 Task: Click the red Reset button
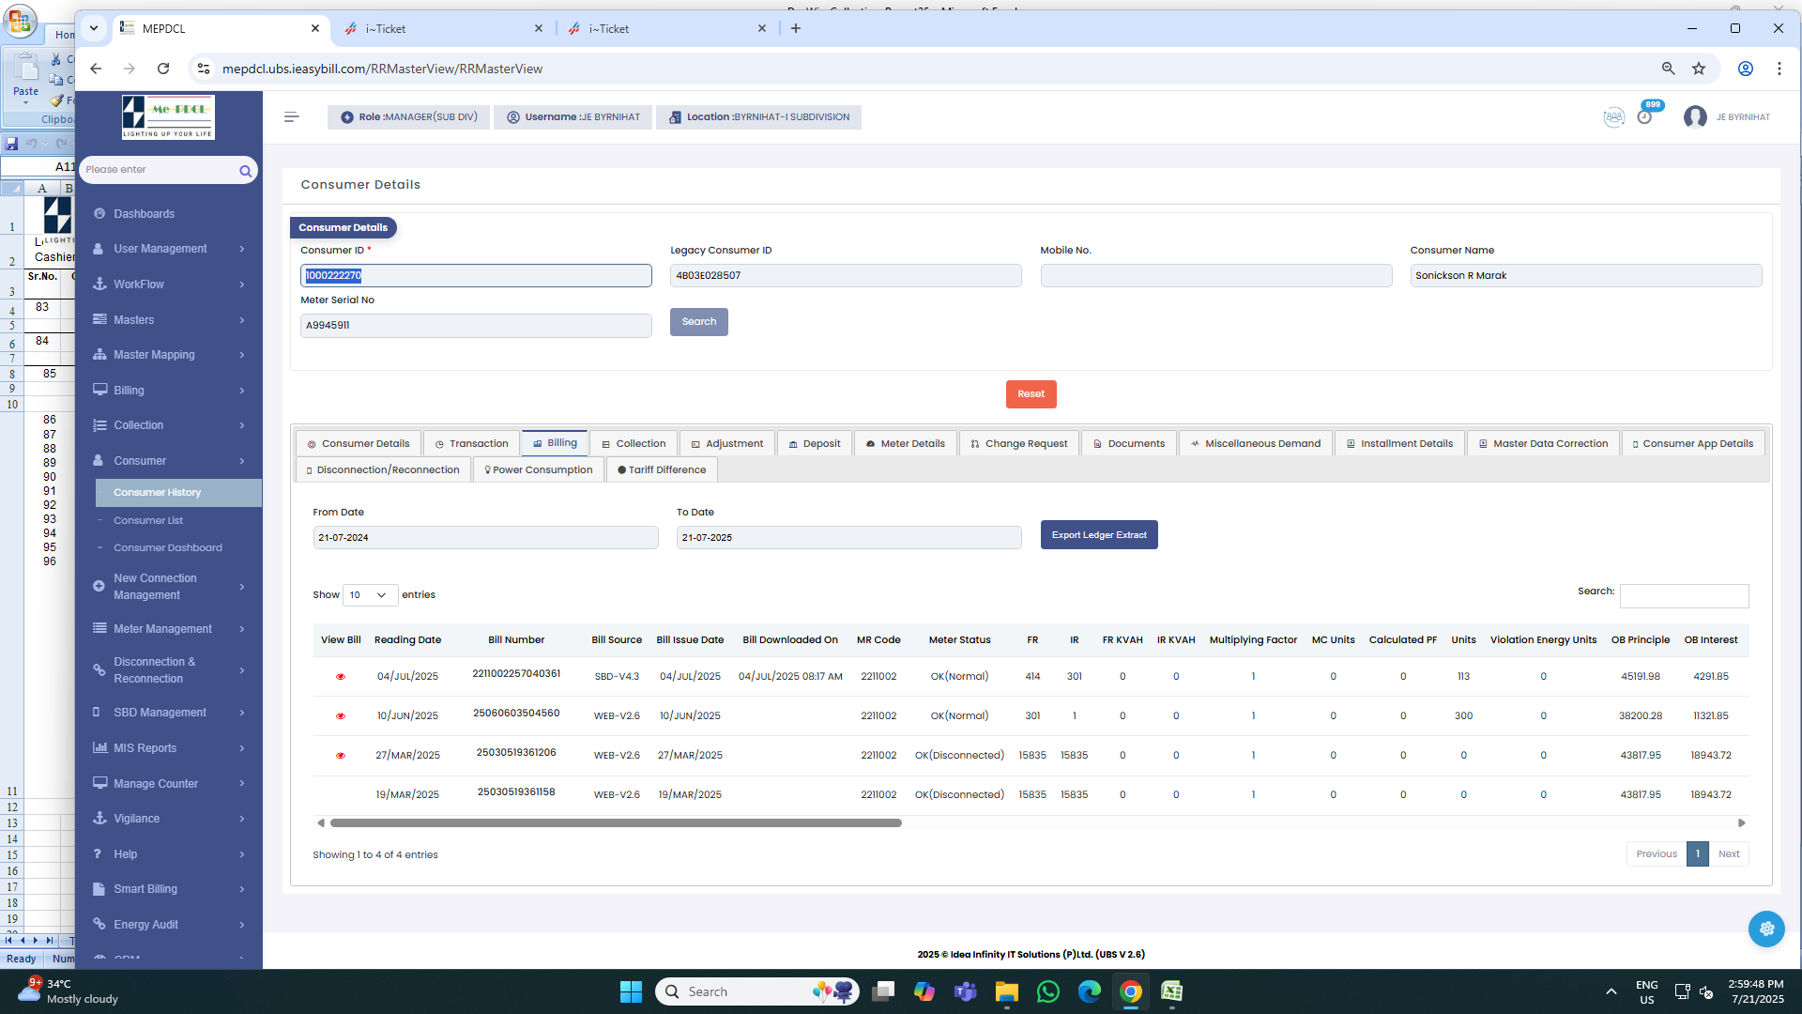point(1031,394)
